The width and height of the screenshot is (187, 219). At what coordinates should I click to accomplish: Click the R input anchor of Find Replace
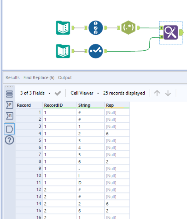[161, 37]
